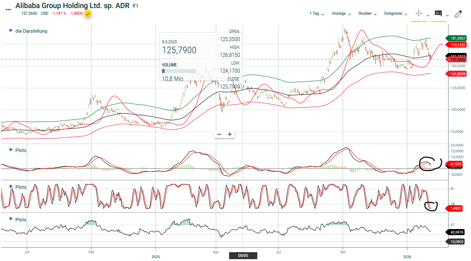471x261 pixels.
Task: Expand annotation tool options arrow
Action: tap(447, 15)
